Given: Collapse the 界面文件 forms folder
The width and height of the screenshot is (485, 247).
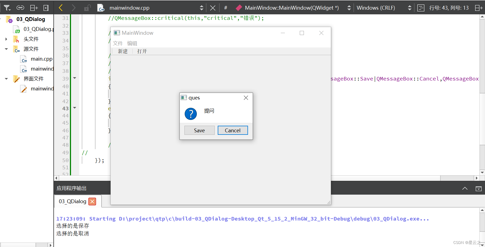Looking at the screenshot, I should 6,79.
